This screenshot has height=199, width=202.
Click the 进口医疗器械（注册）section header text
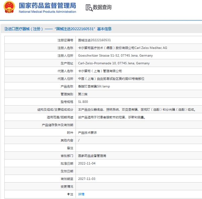point(23,29)
